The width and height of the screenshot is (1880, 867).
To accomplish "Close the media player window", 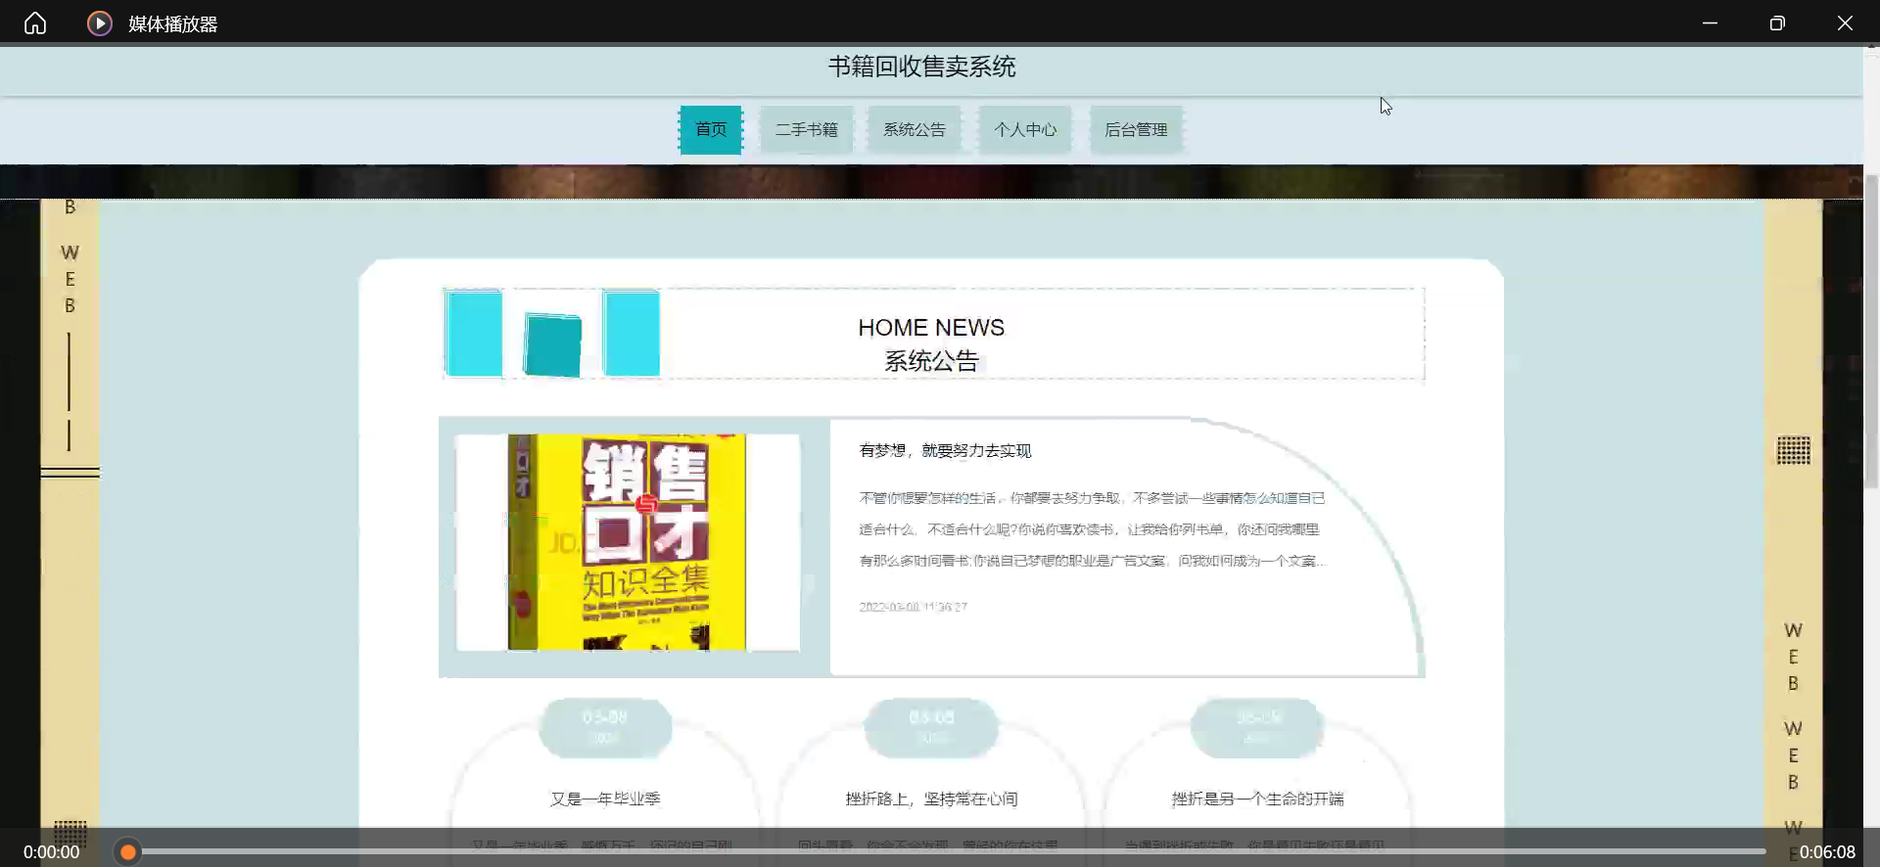I will [x=1845, y=23].
